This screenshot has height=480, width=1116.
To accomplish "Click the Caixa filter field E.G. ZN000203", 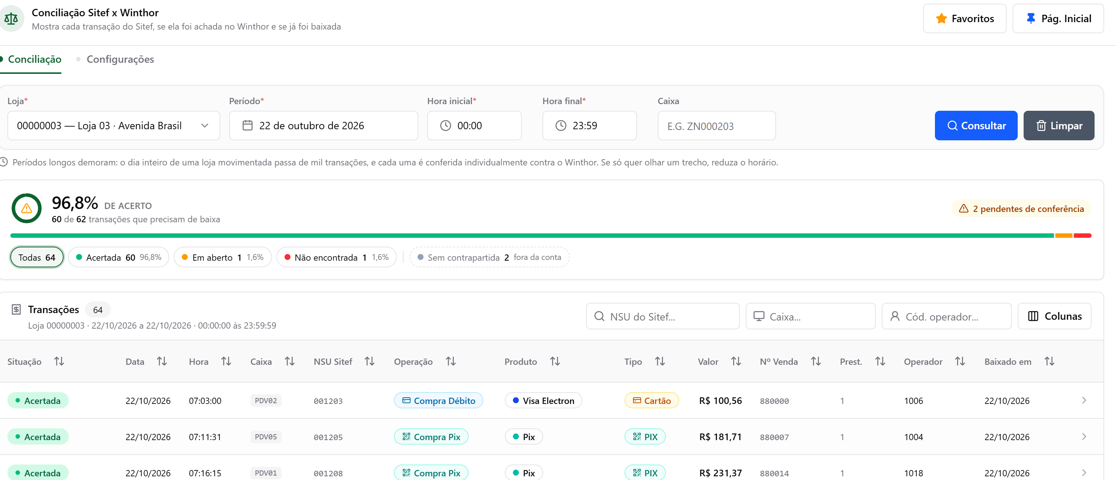I will (717, 126).
